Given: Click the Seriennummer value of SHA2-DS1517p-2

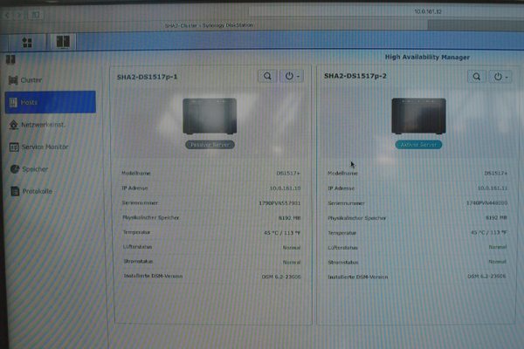Looking at the screenshot, I should tap(487, 203).
